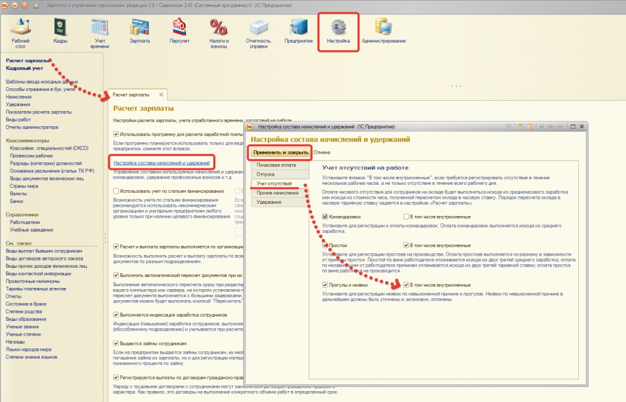Viewport: 626px width, 402px height.
Task: Open the Настройка gear section
Action: [338, 31]
